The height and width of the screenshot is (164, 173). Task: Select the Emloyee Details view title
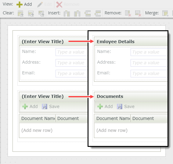(x=116, y=42)
